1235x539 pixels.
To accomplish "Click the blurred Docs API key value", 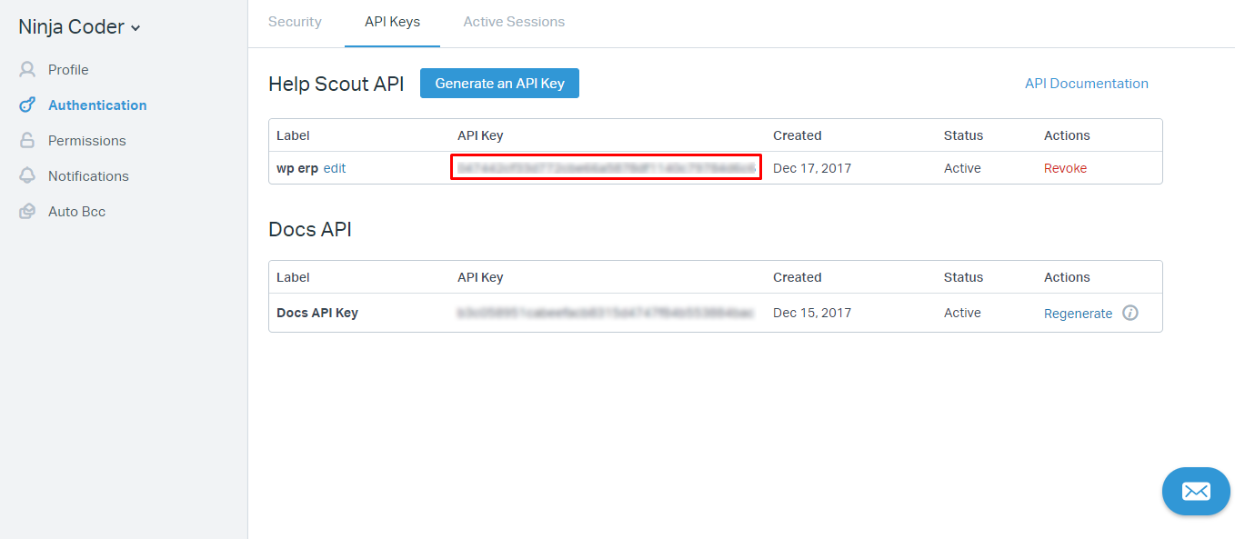I will pos(606,313).
